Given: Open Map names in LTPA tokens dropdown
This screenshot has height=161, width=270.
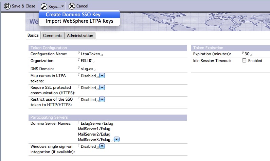Looking at the screenshot, I should click(102, 76).
